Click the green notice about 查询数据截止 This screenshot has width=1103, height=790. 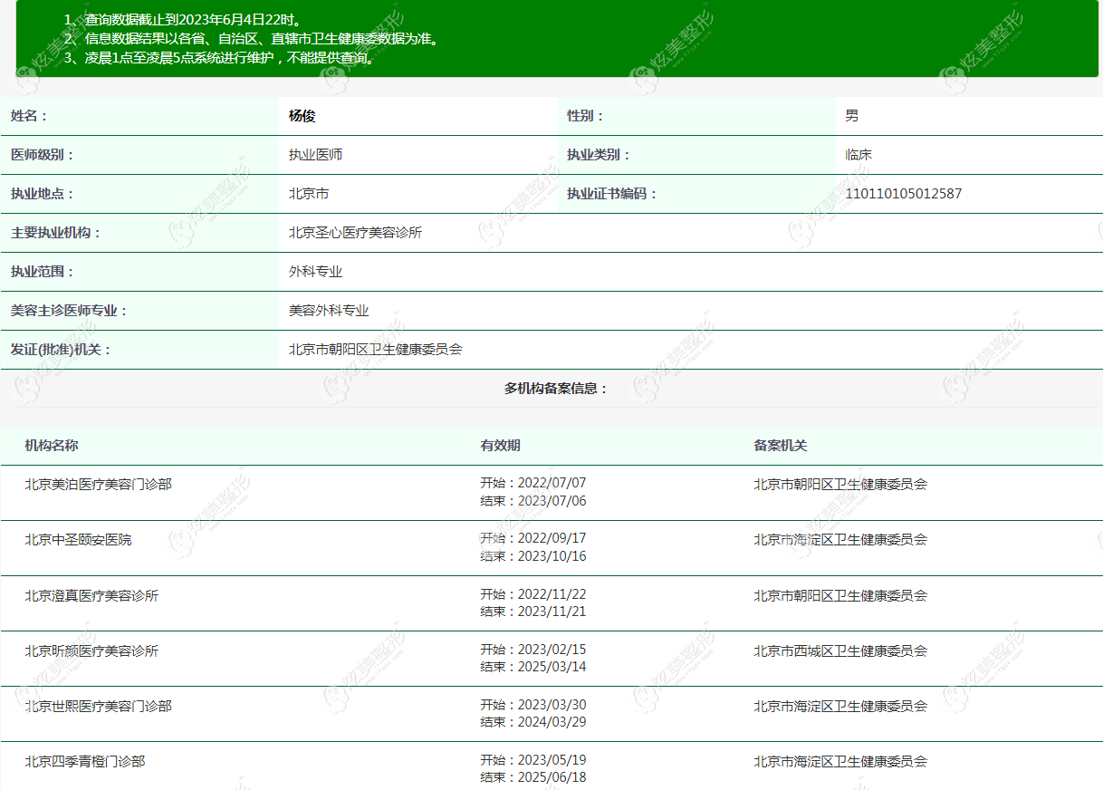(183, 19)
